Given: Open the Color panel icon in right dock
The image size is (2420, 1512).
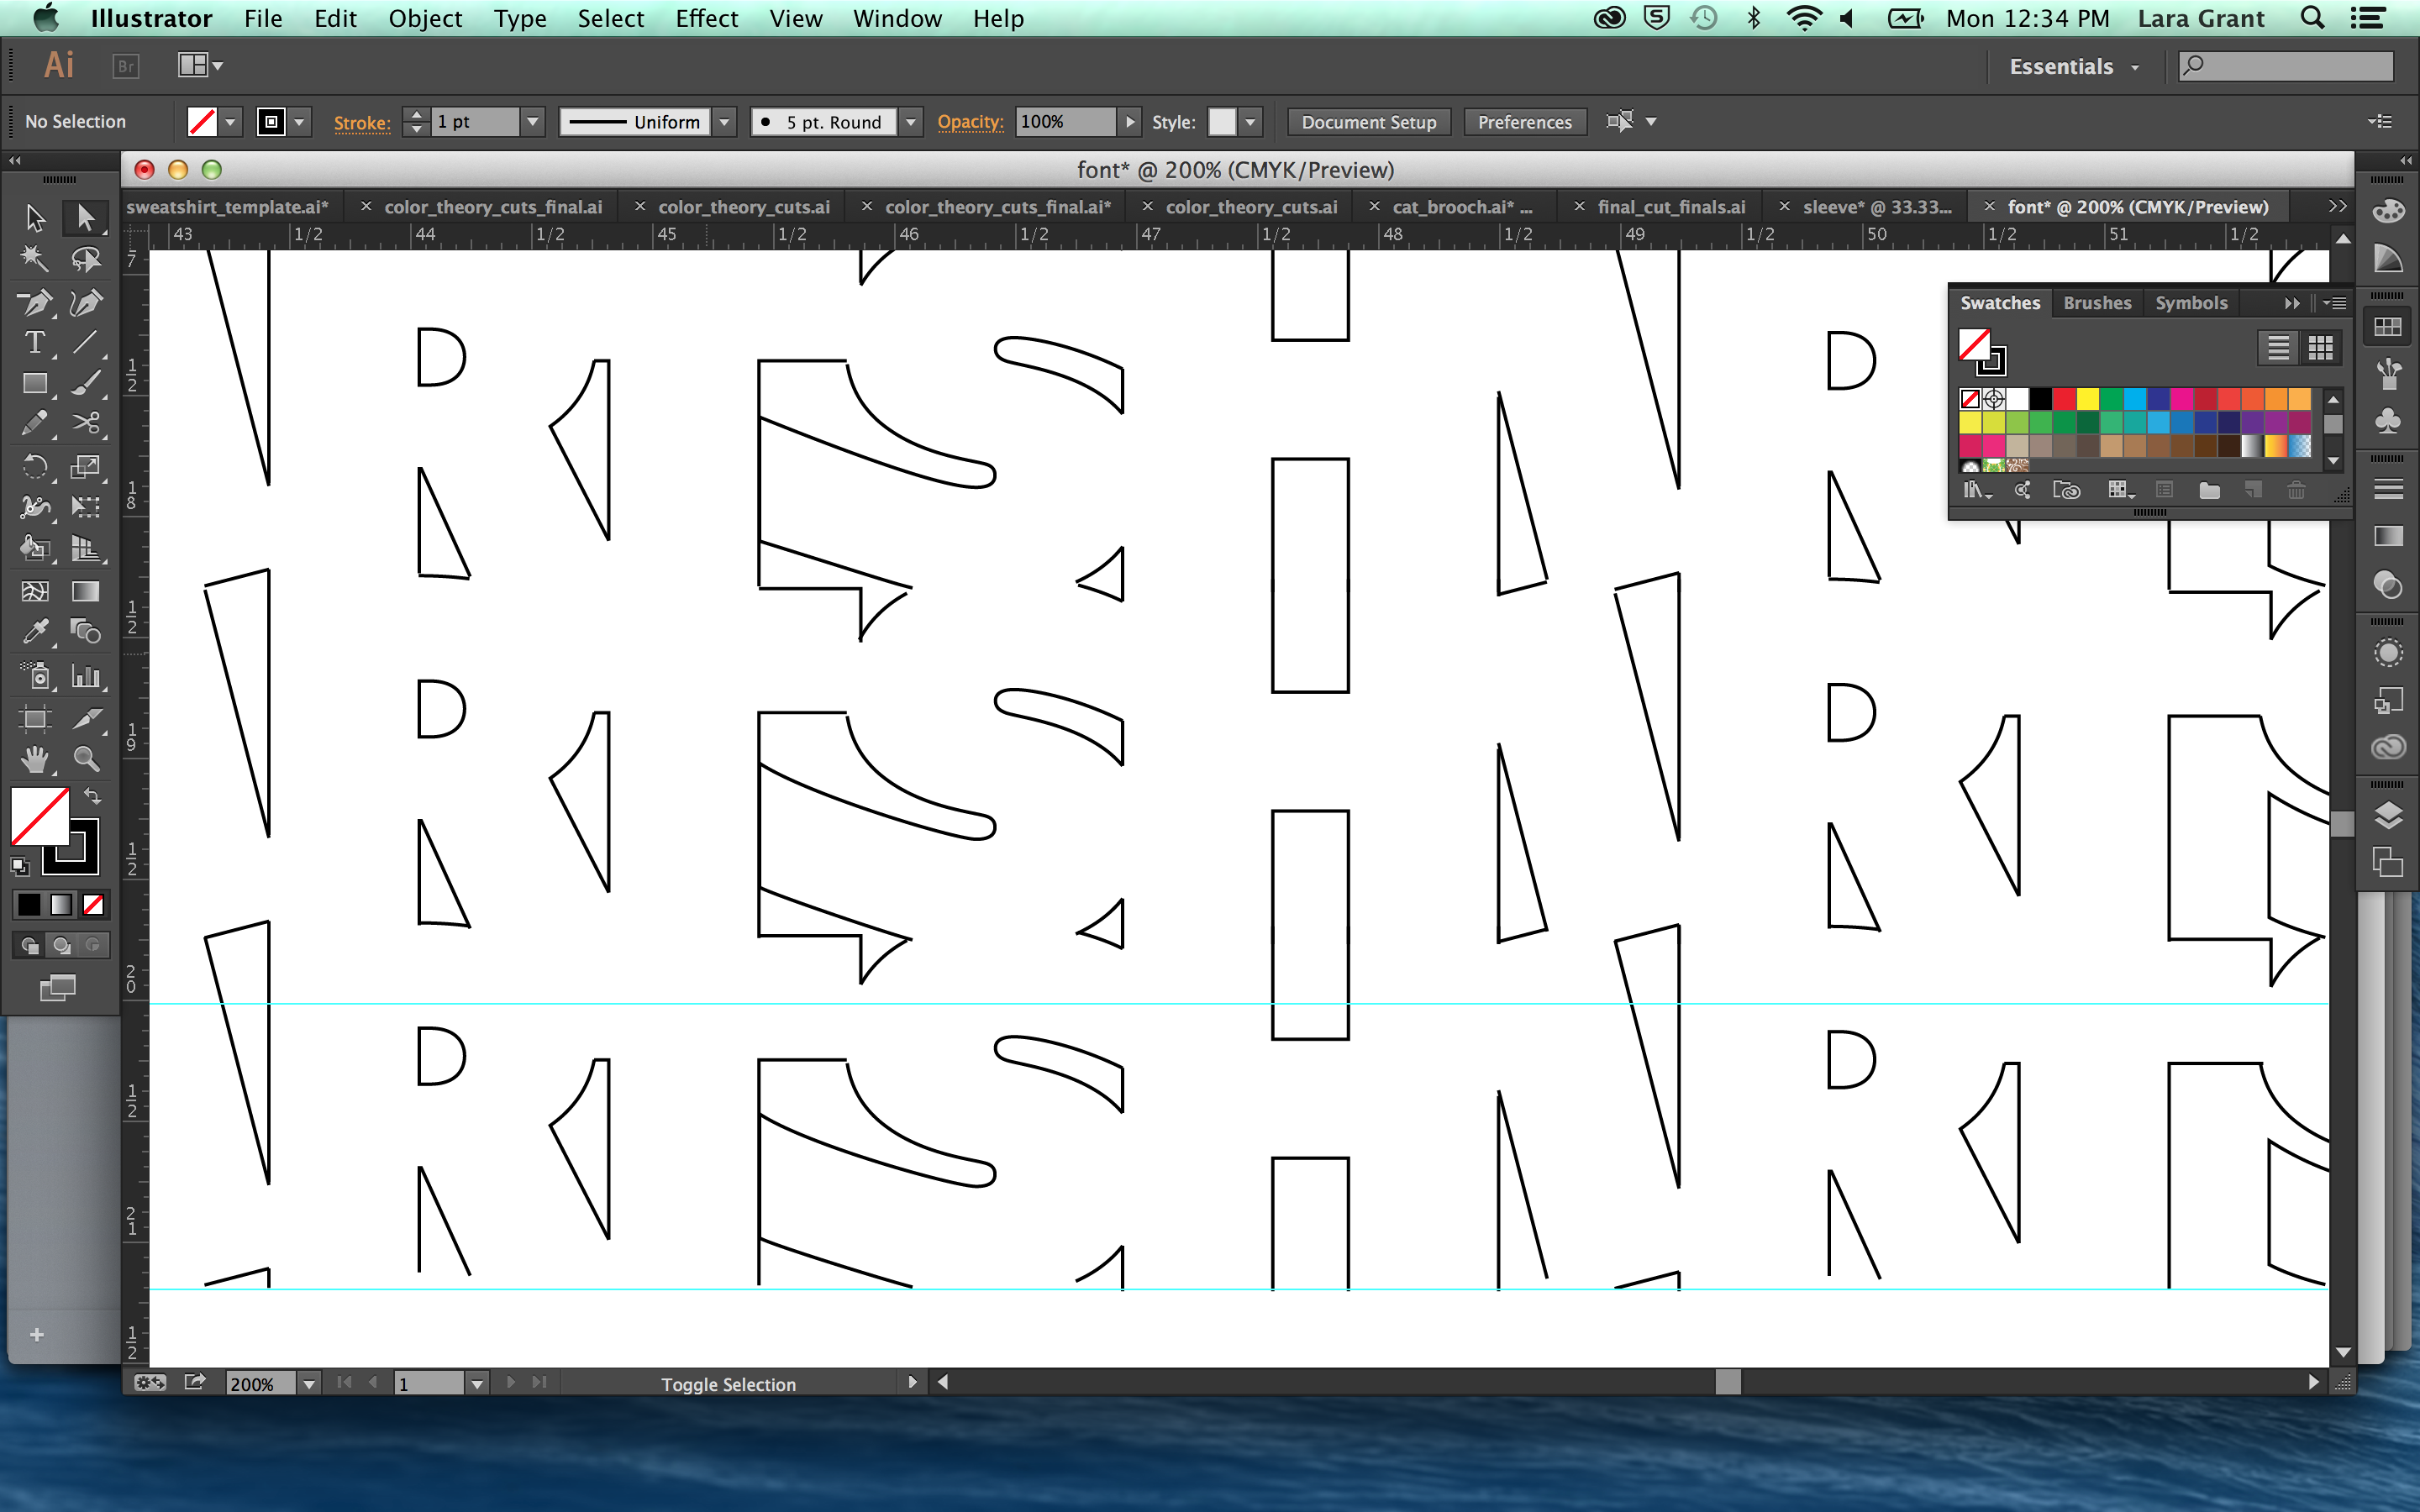Looking at the screenshot, I should point(2388,212).
